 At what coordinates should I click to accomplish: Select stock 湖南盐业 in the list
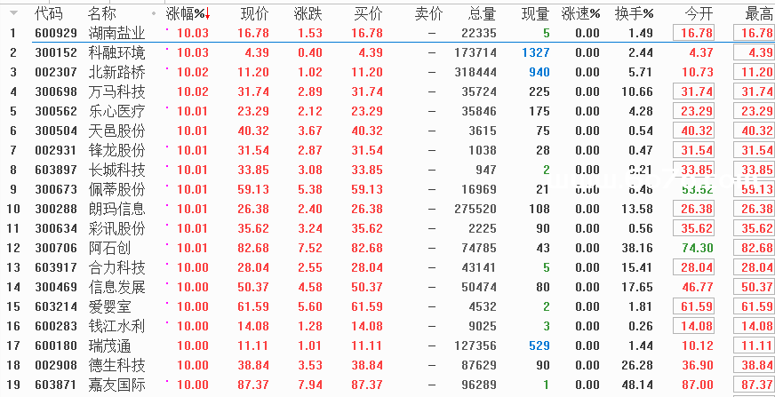pos(116,33)
